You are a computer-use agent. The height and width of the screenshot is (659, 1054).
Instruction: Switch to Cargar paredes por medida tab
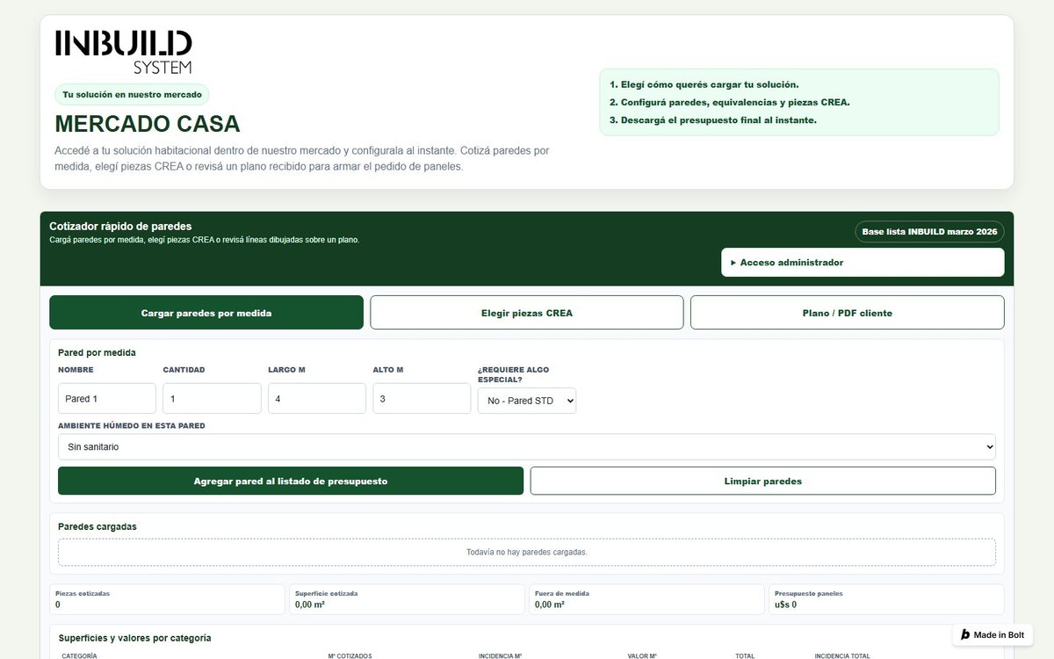click(206, 313)
